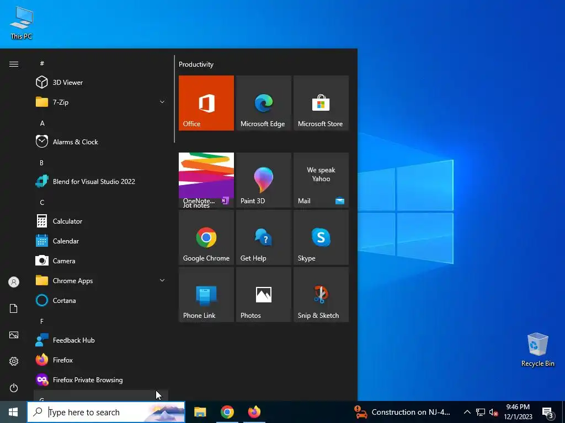565x423 pixels.
Task: Click the taskbar search box
Action: click(106, 412)
